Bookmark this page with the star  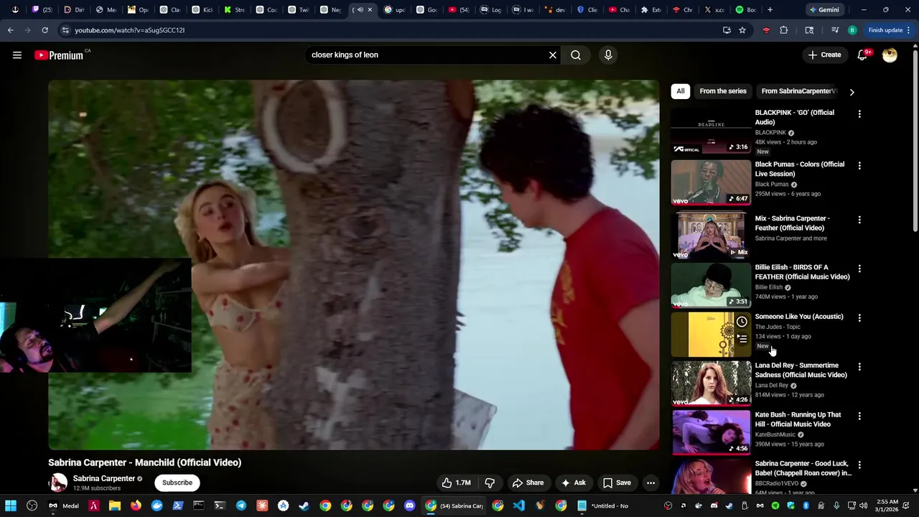[742, 30]
